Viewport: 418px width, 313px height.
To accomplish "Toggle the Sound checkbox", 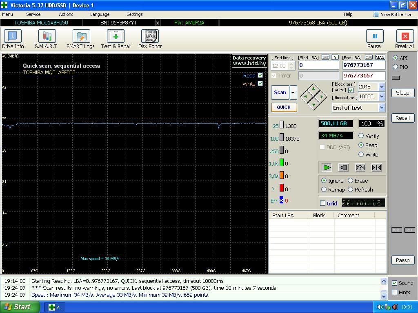I will [x=395, y=283].
